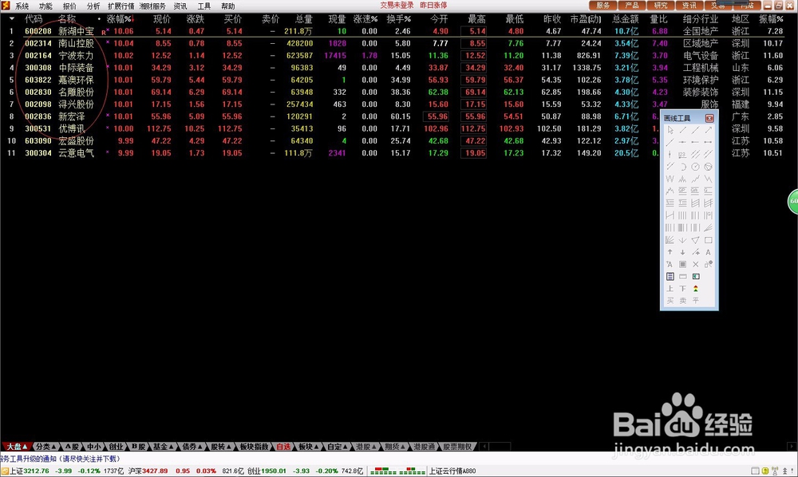Sort by the 涨幅% column header
Viewport: 798px width, 477px height.
[x=119, y=19]
